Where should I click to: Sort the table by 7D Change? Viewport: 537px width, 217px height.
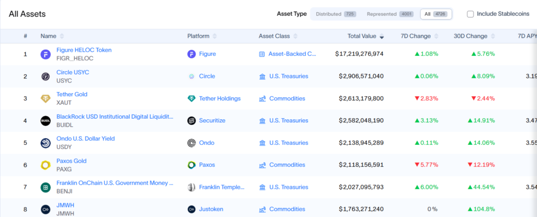420,36
